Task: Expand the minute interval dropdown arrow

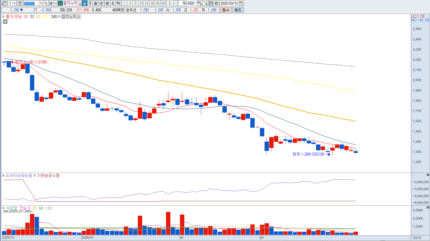Action: point(175,3)
